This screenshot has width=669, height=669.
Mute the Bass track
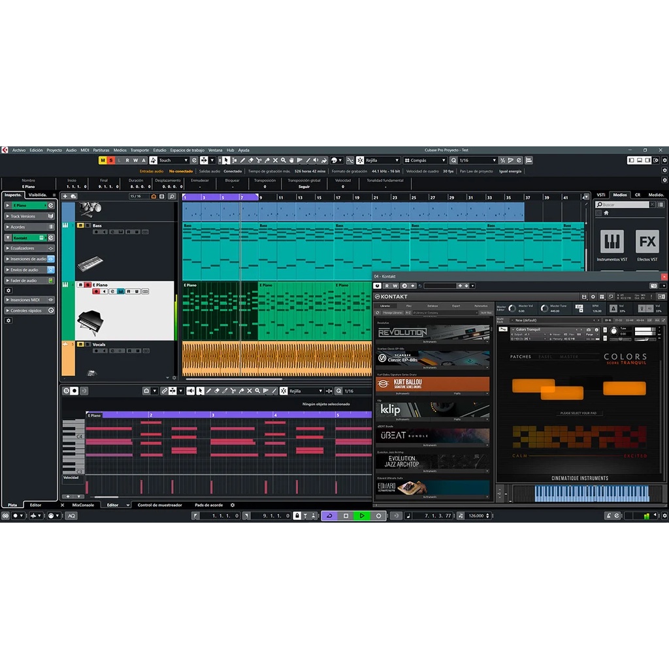(80, 225)
